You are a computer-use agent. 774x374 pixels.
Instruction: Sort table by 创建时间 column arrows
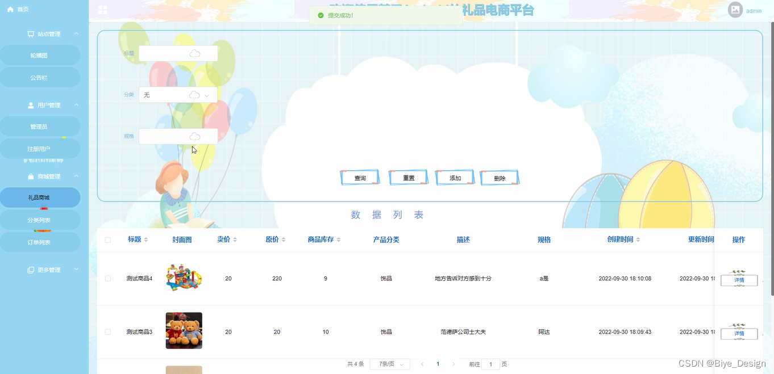tap(638, 240)
